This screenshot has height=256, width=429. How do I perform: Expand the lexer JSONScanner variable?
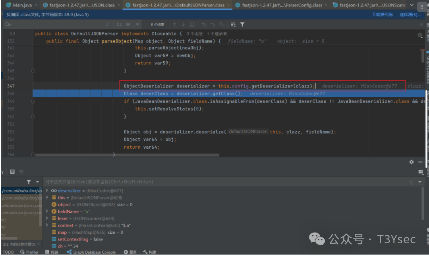tap(46, 218)
